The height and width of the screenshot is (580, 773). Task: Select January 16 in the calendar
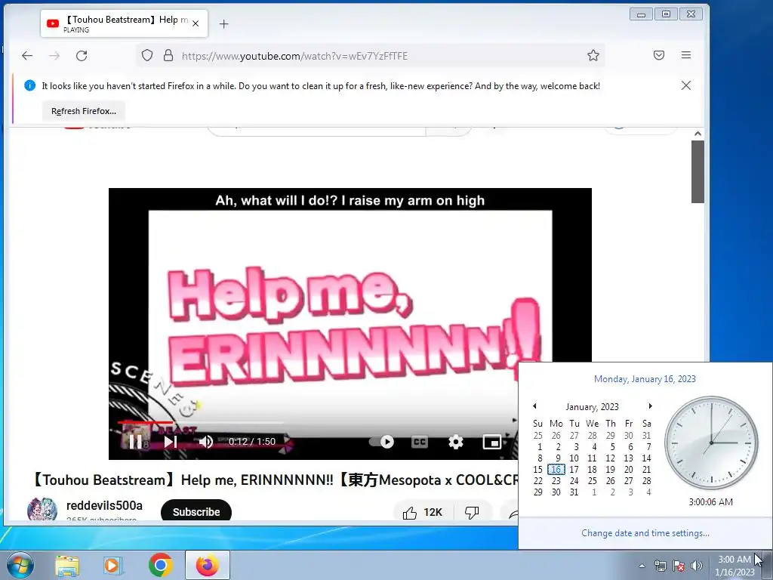[556, 470]
